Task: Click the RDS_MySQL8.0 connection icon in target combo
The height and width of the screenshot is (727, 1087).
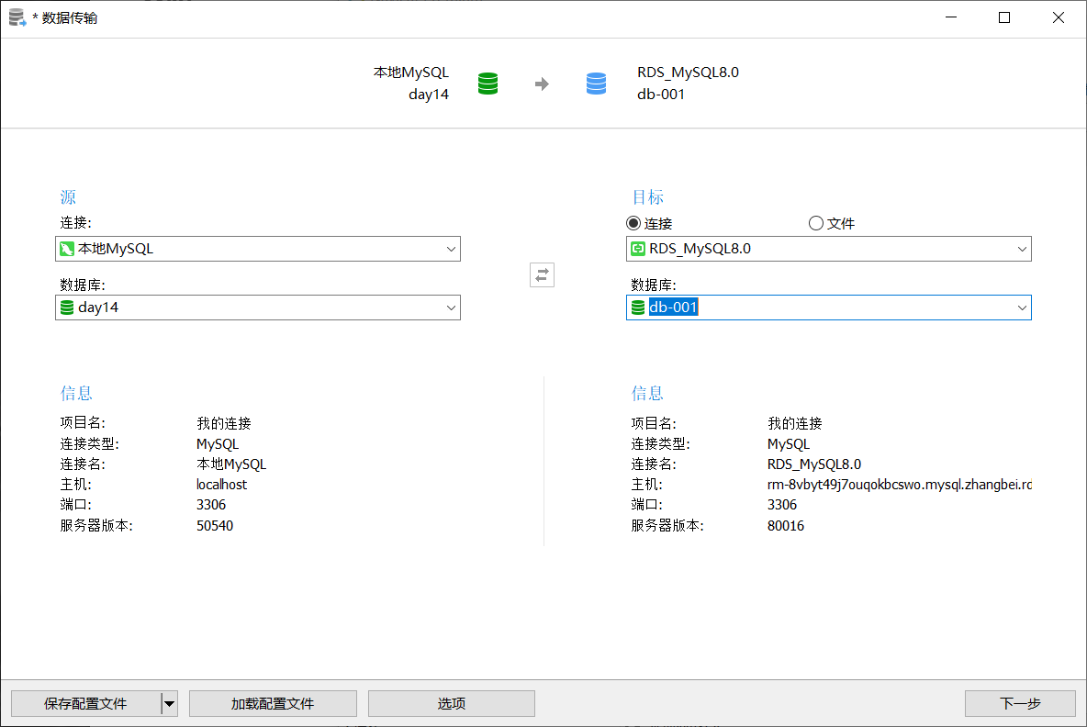Action: [x=638, y=249]
